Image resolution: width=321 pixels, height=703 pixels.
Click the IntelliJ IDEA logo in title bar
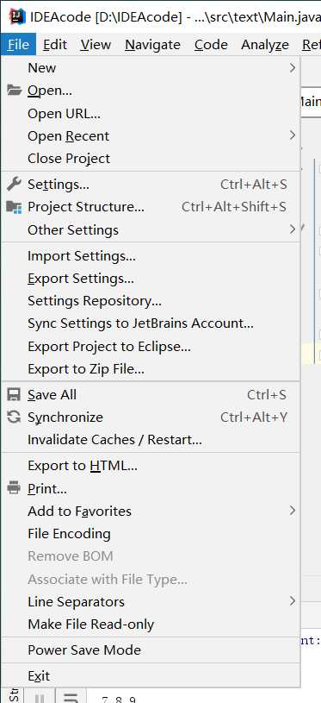[x=15, y=17]
